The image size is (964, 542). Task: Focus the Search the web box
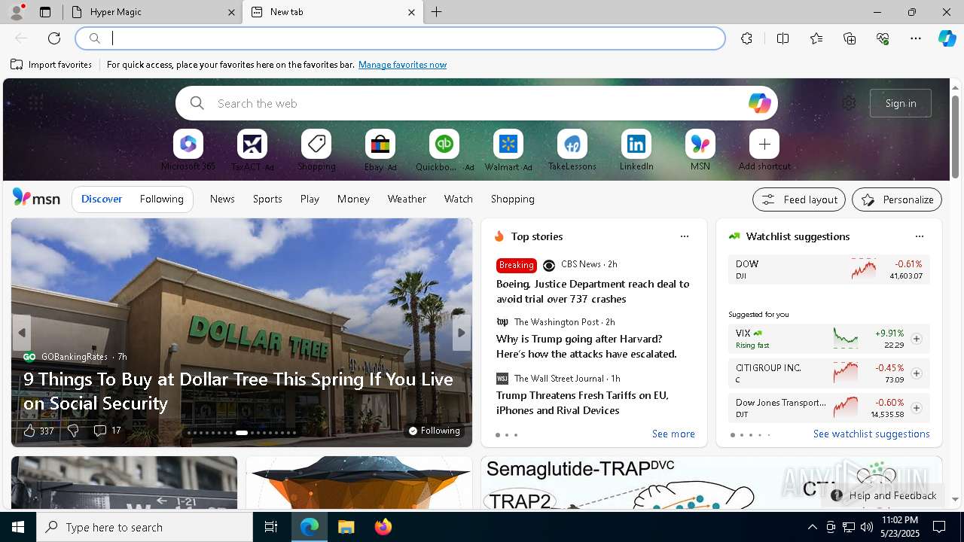[477, 103]
